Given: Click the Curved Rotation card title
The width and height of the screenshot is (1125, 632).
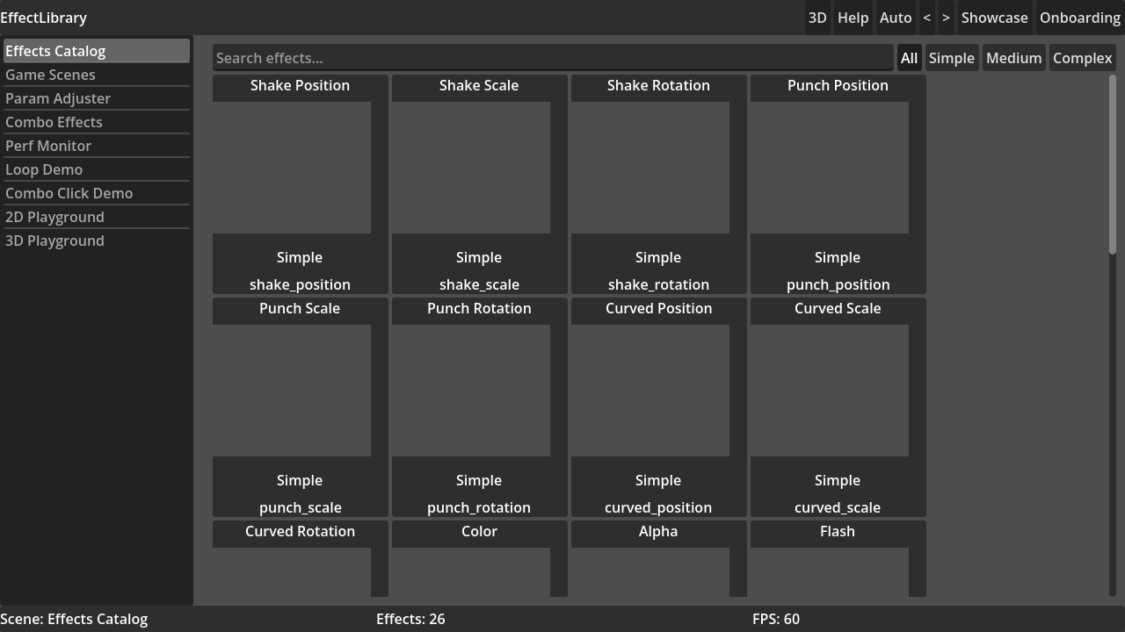Looking at the screenshot, I should [x=300, y=531].
